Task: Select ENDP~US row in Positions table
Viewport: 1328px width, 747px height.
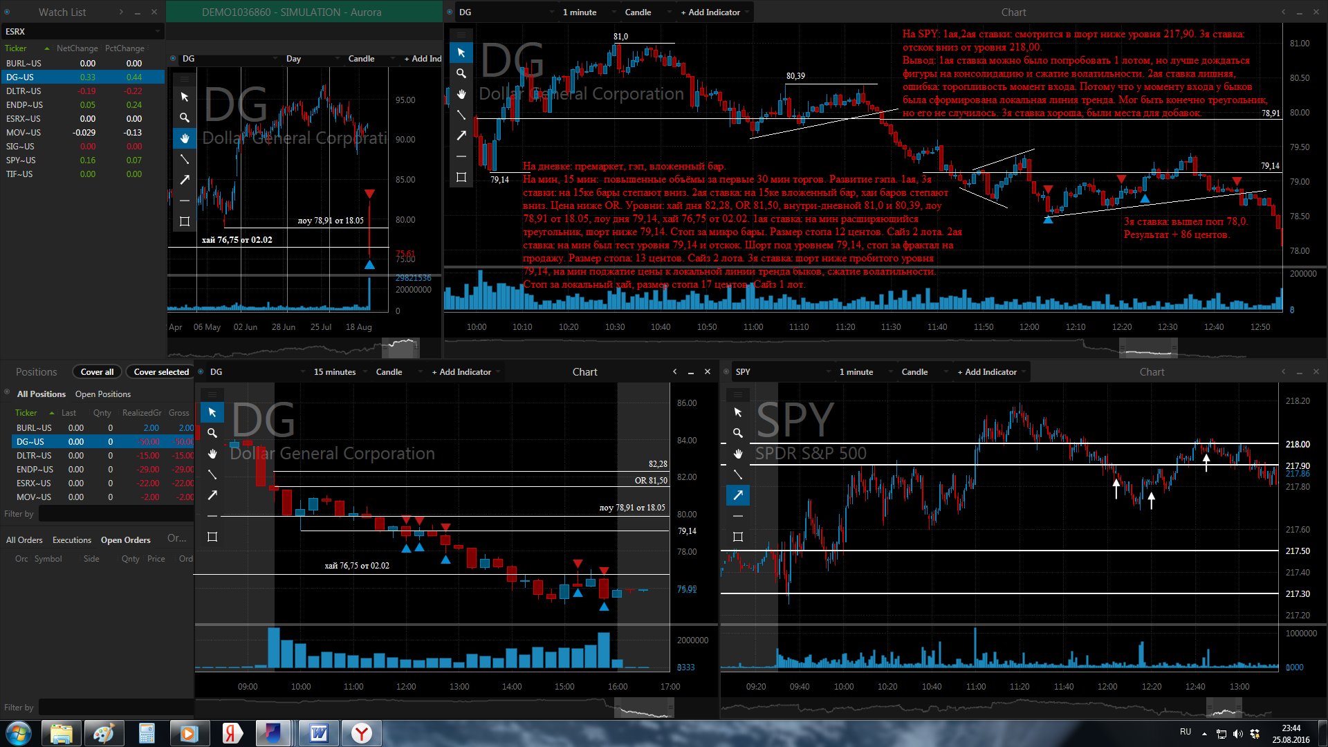Action: click(x=103, y=469)
